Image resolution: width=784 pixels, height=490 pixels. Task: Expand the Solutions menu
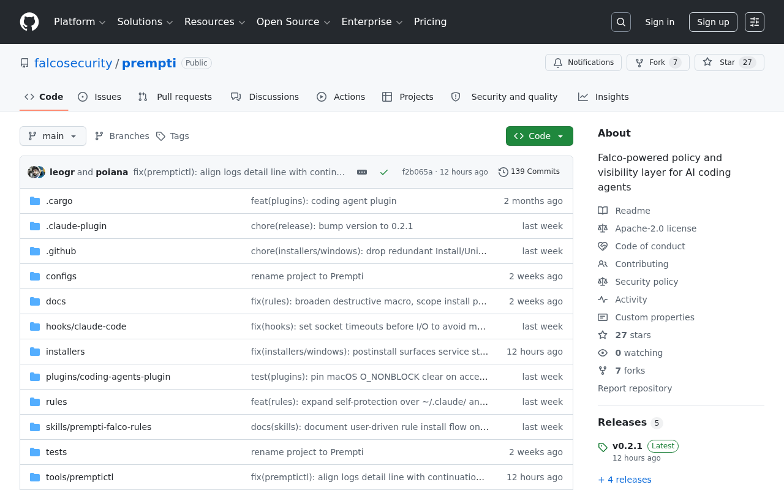coord(146,22)
